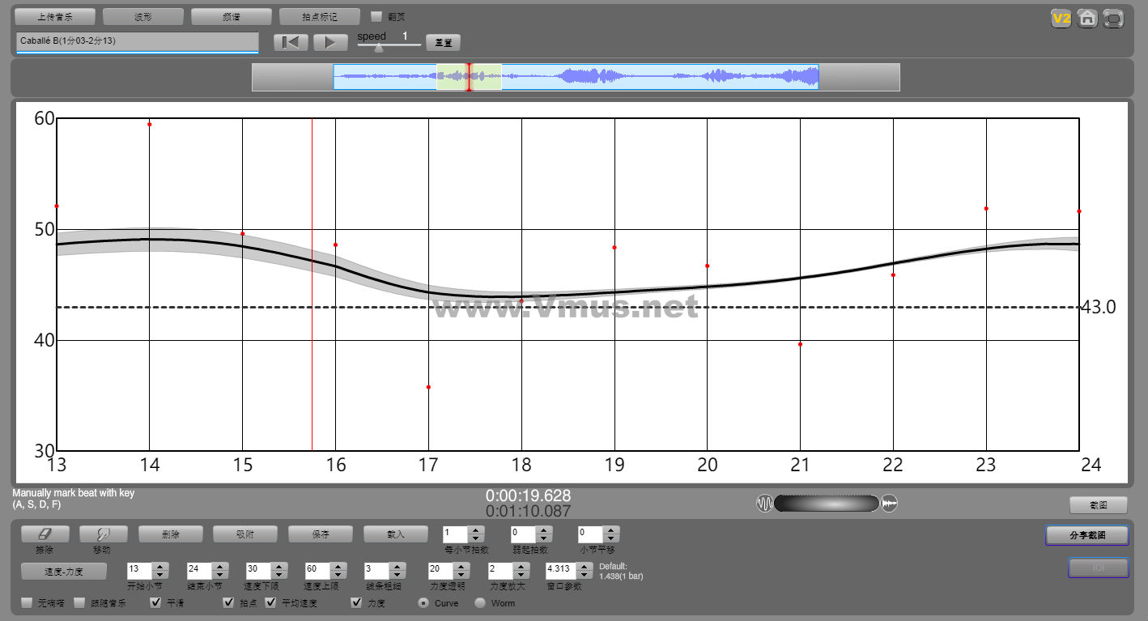Rewind to start with skip-back button

click(290, 43)
